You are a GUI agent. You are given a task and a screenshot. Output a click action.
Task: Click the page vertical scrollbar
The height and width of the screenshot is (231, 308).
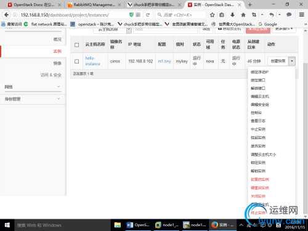306,139
